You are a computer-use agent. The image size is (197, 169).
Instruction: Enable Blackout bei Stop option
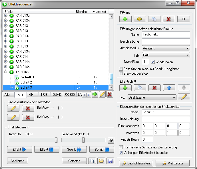pos(121,73)
